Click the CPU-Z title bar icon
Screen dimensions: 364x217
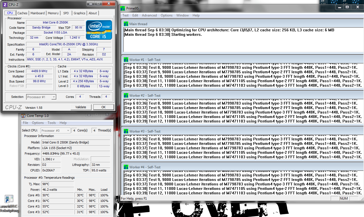click(x=5, y=4)
